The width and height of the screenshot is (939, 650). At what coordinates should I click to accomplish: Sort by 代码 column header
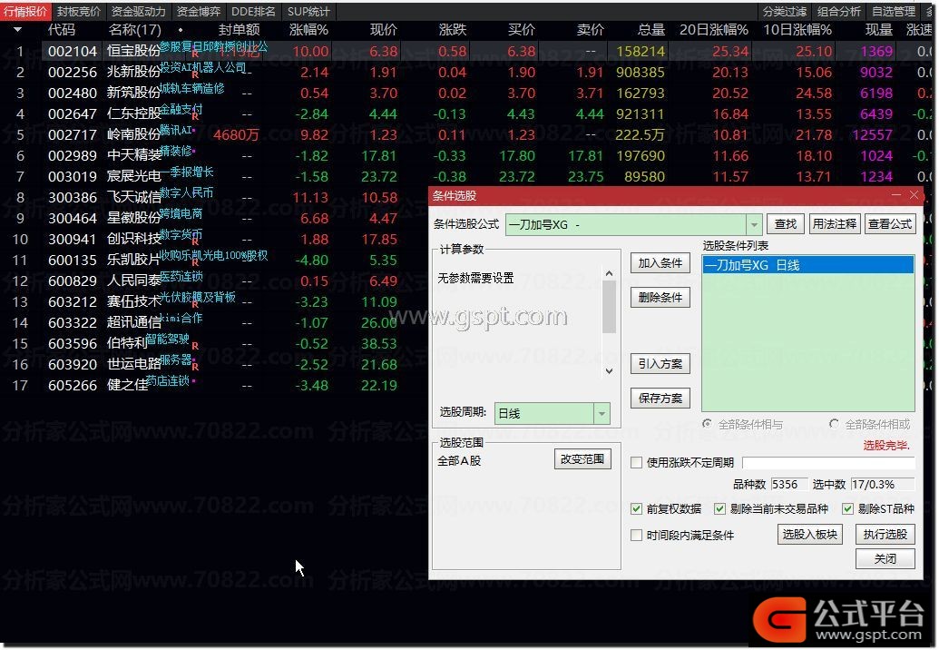tap(62, 30)
